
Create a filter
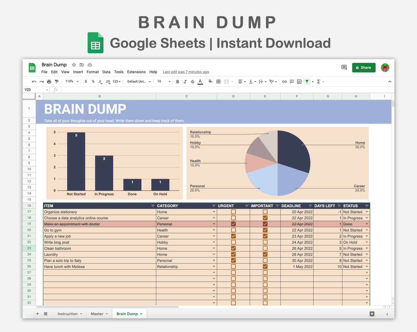click(x=307, y=82)
